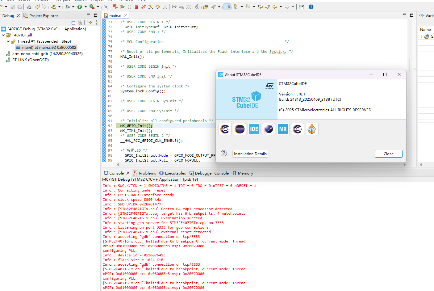This screenshot has height=291, width=434.
Task: Open the Memory tab
Action: click(243, 173)
